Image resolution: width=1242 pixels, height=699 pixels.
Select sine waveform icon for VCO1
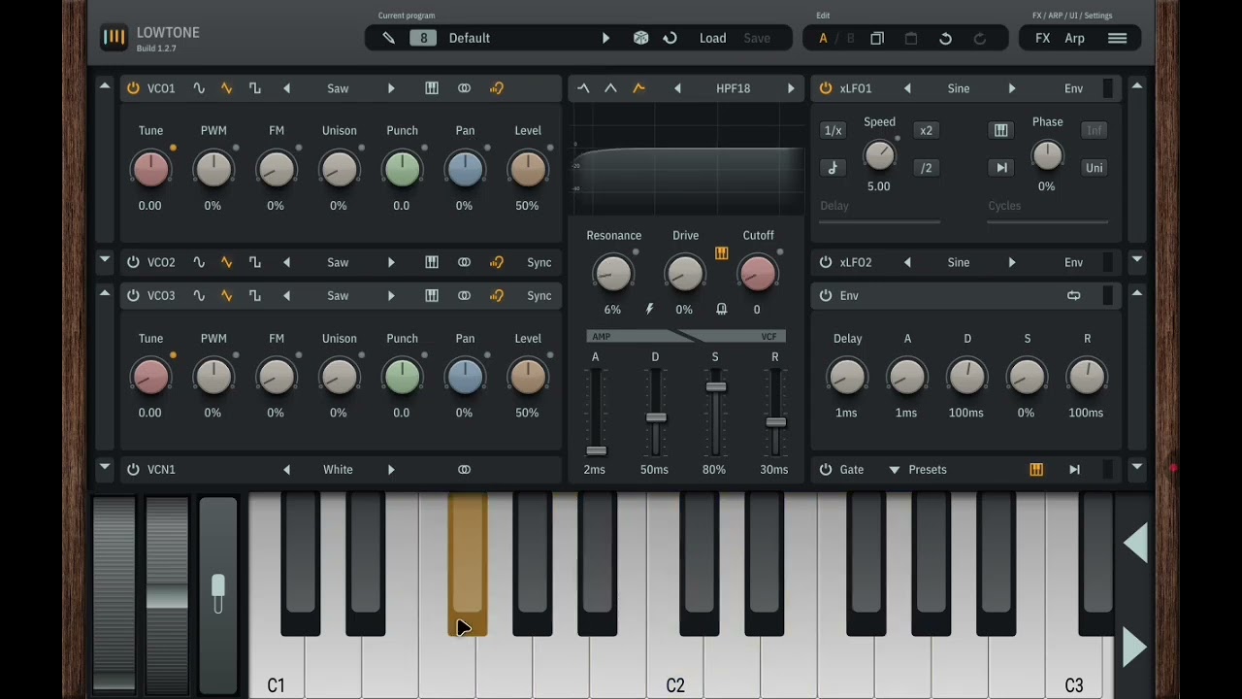199,88
